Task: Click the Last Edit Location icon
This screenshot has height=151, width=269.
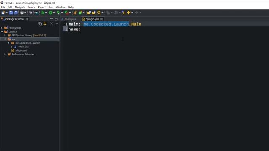Action: (124, 13)
